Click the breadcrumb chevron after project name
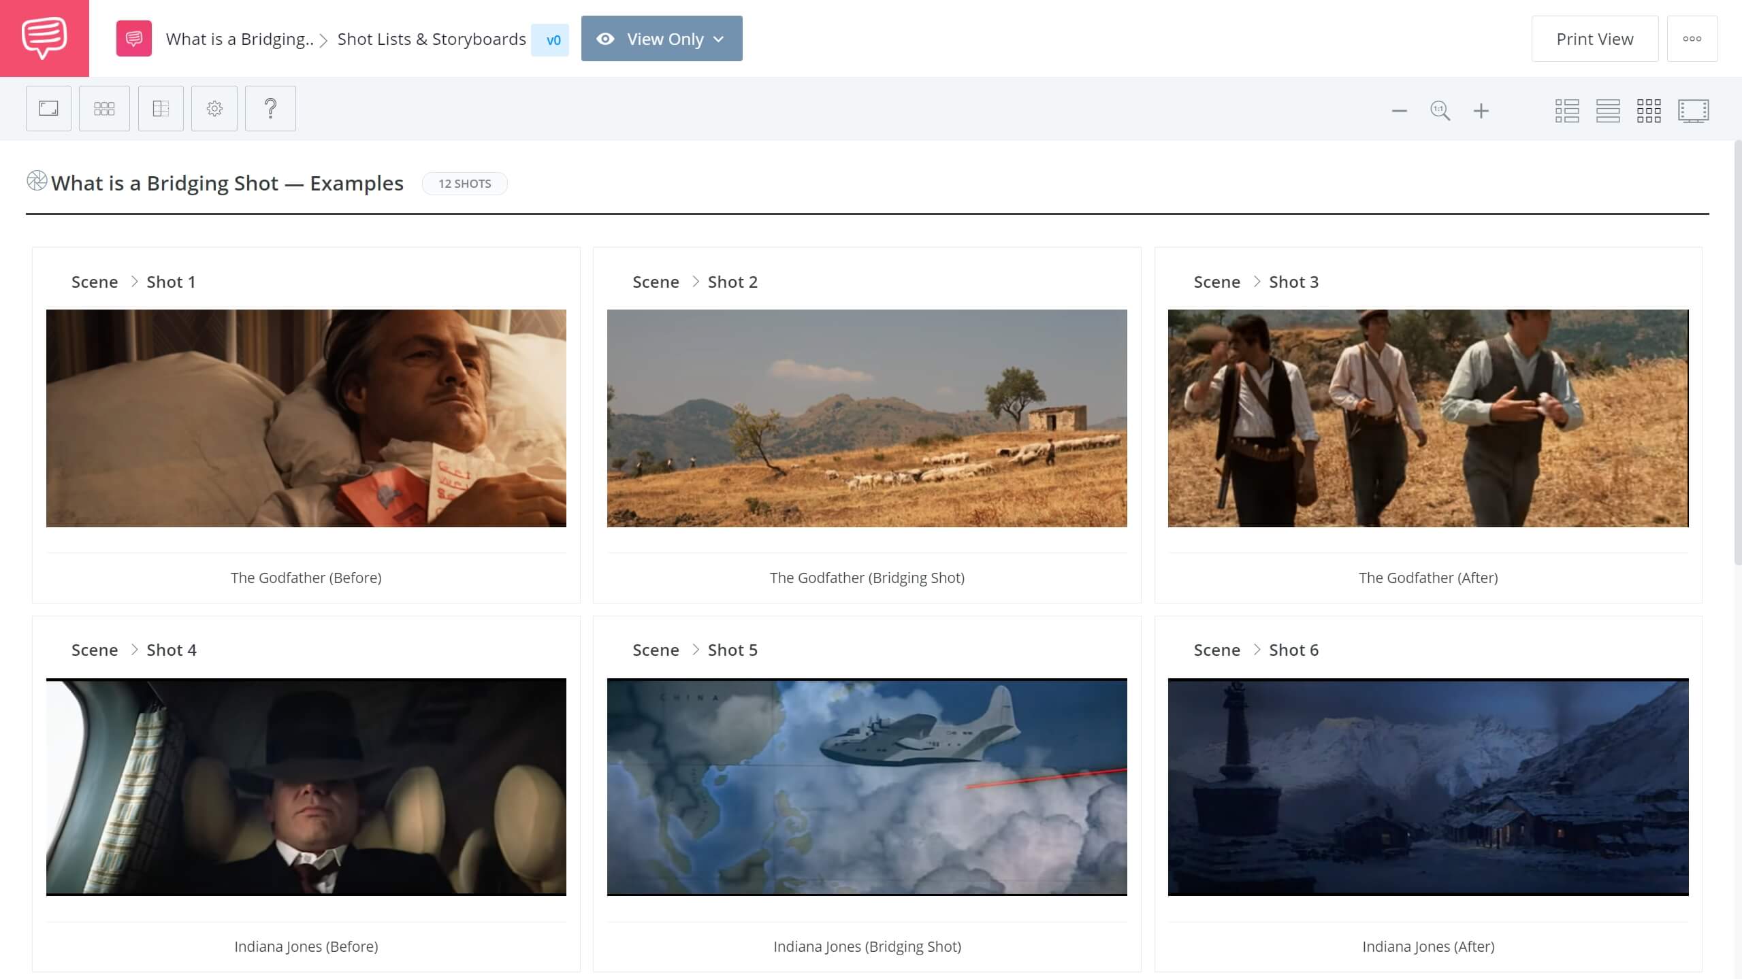This screenshot has width=1742, height=979. click(x=324, y=40)
